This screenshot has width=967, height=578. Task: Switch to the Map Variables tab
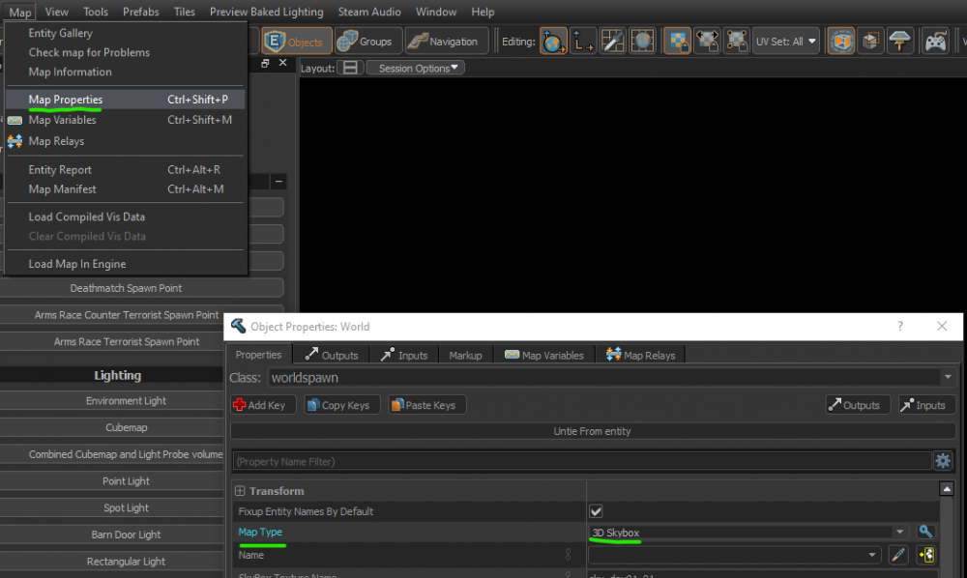[543, 355]
